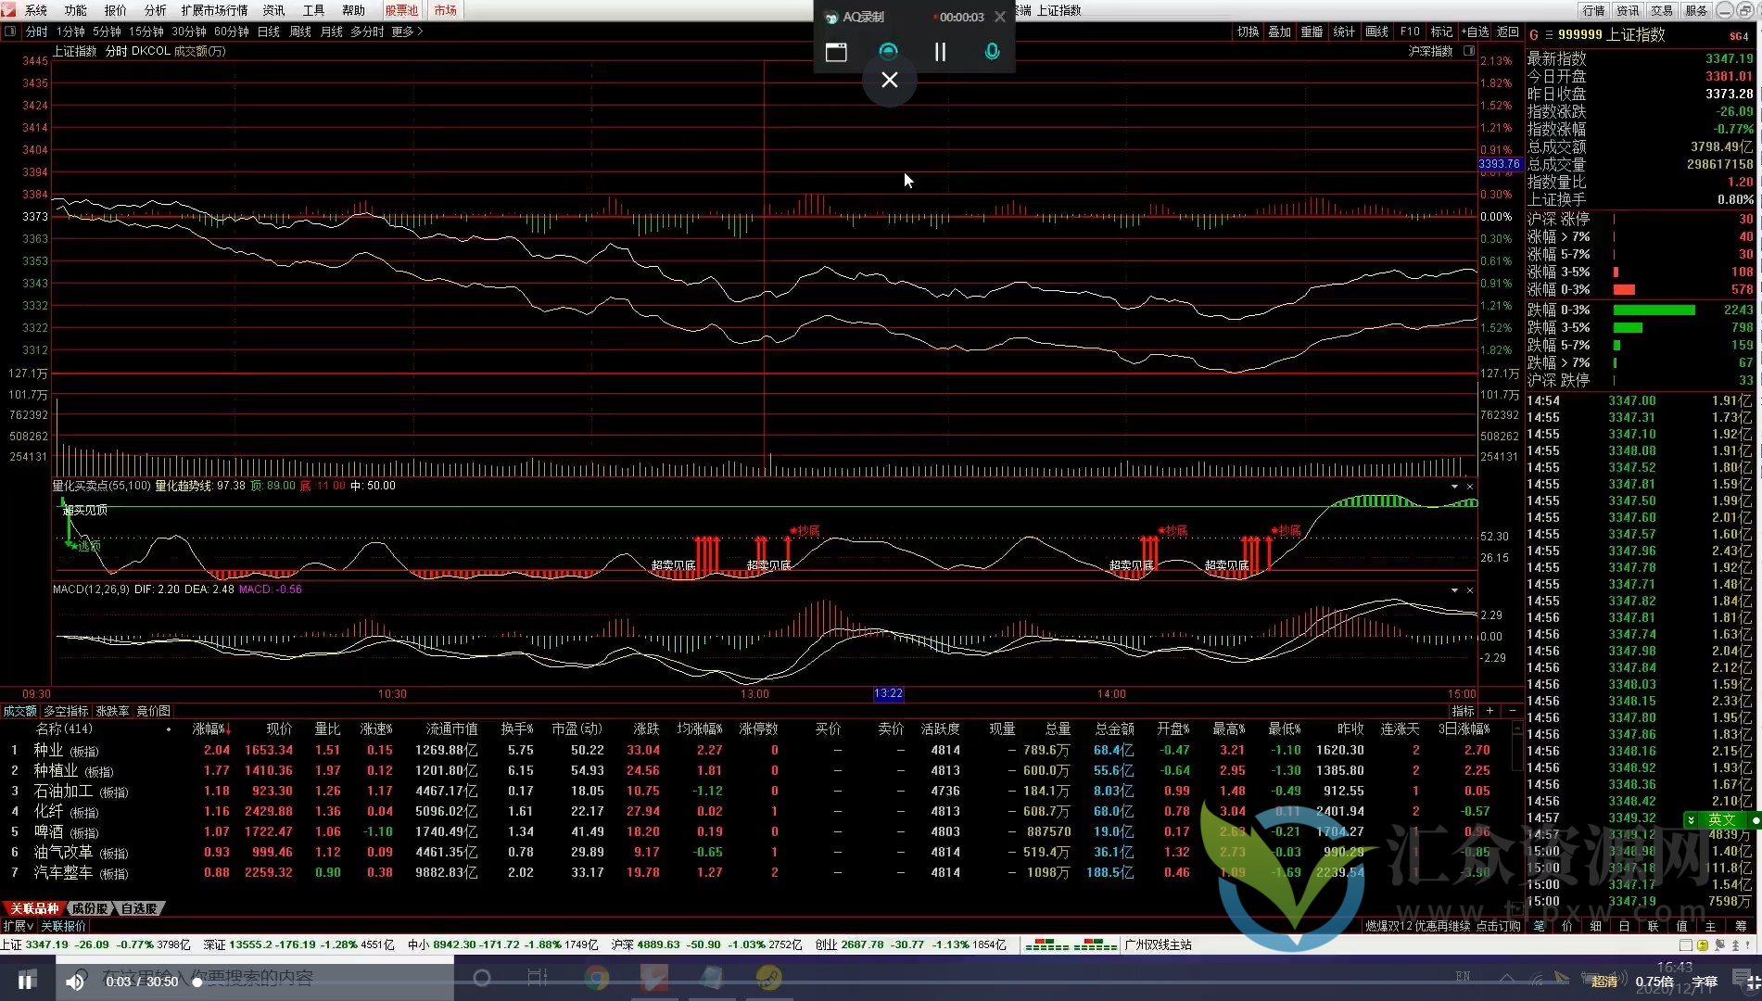Pause the video playback
Screen dimensions: 1762x1001
[26, 982]
